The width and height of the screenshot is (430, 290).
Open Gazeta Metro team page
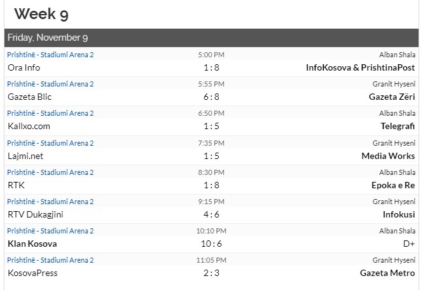387,273
